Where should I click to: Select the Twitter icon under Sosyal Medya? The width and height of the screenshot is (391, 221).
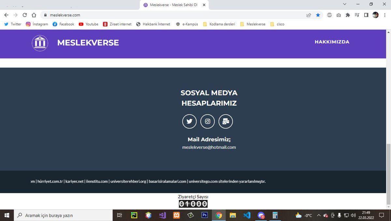point(189,121)
